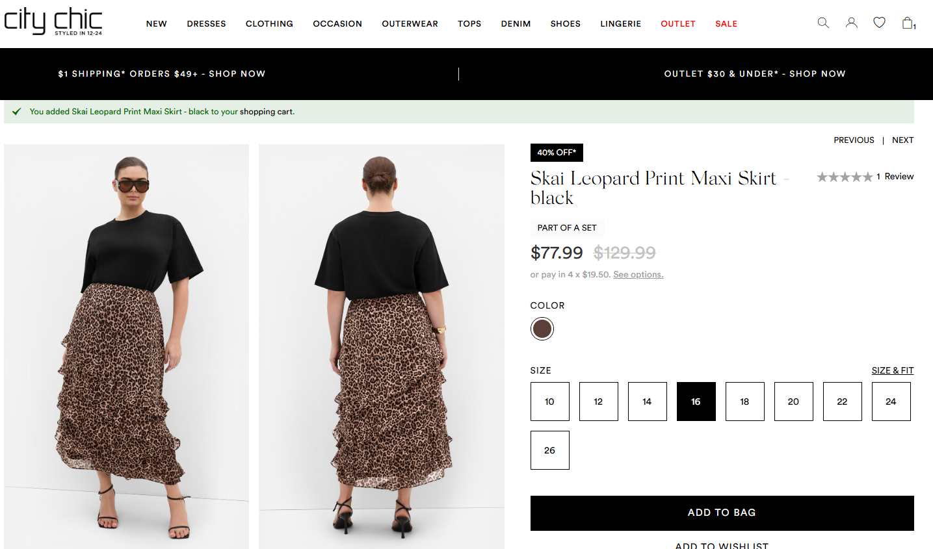Open the Size & Fit link
Screen dimensions: 933x549
coord(892,370)
